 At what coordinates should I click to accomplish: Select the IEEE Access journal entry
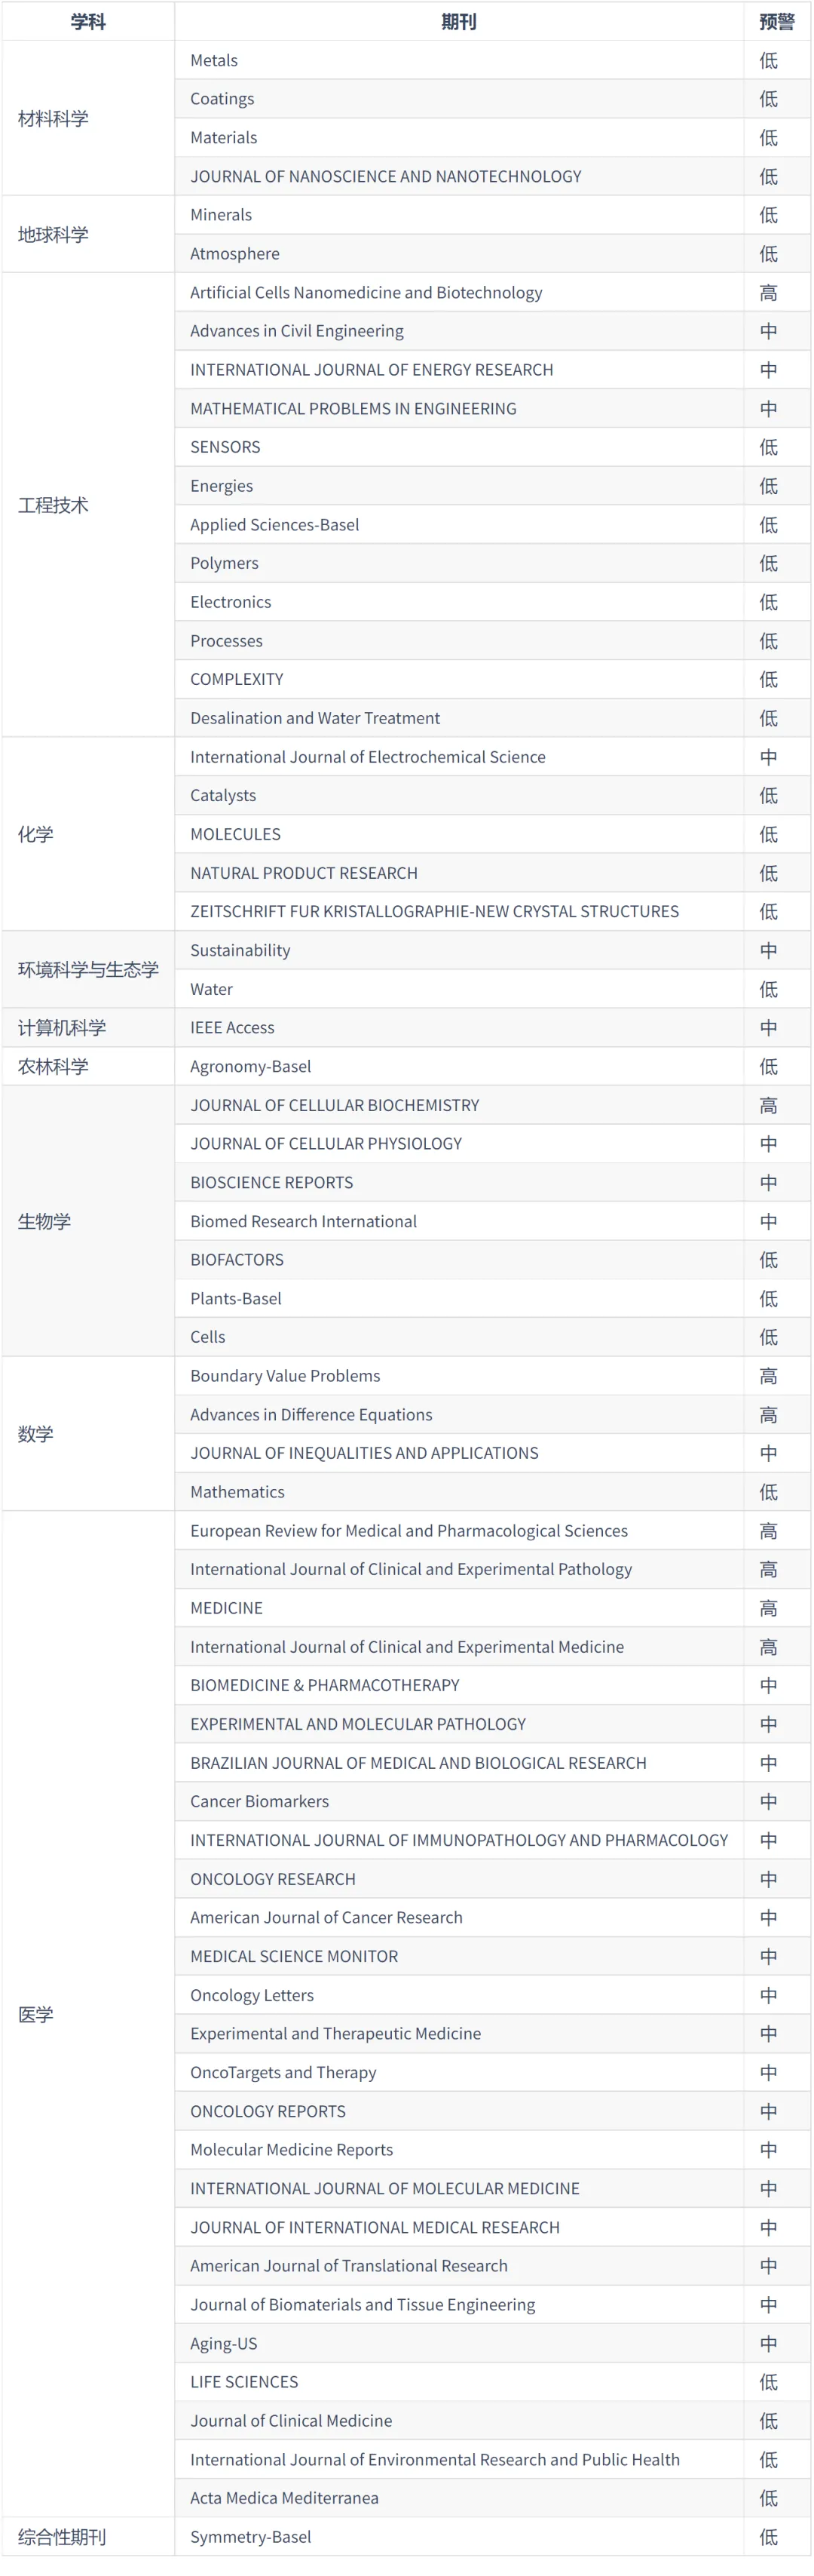[x=231, y=1027]
